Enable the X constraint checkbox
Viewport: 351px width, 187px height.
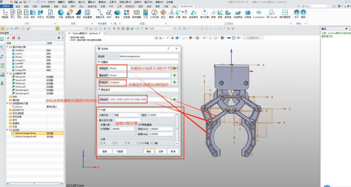(x=101, y=143)
